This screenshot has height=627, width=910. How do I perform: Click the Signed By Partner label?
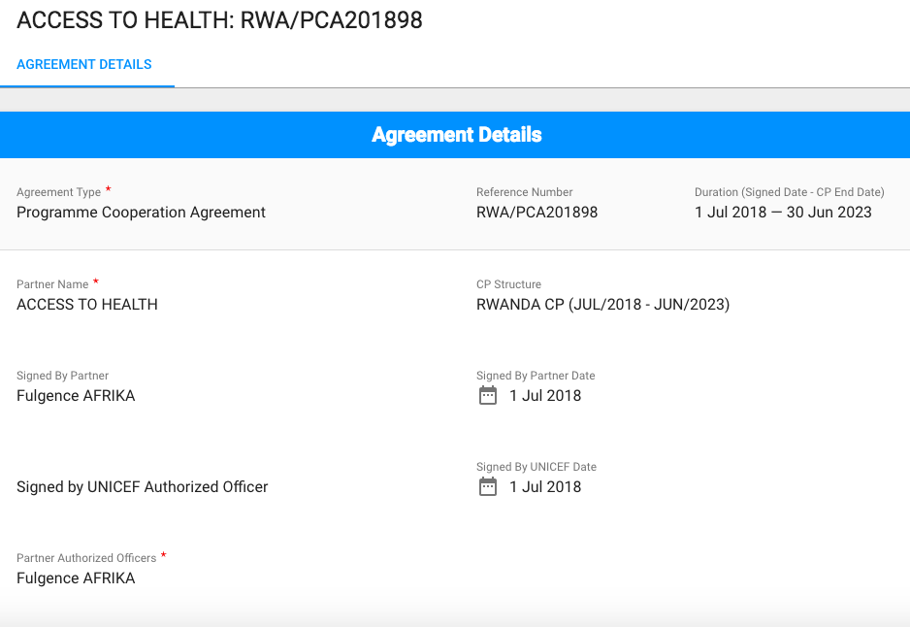click(x=63, y=376)
